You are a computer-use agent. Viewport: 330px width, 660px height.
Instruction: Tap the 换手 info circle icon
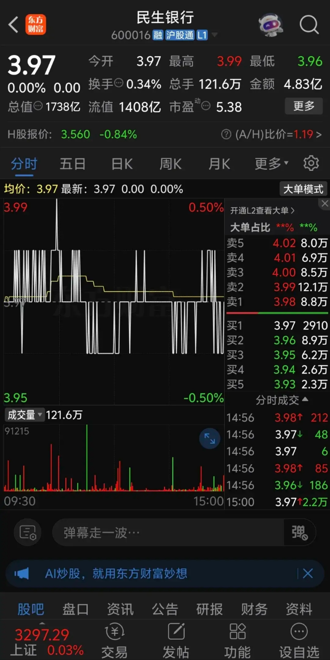[x=119, y=83]
